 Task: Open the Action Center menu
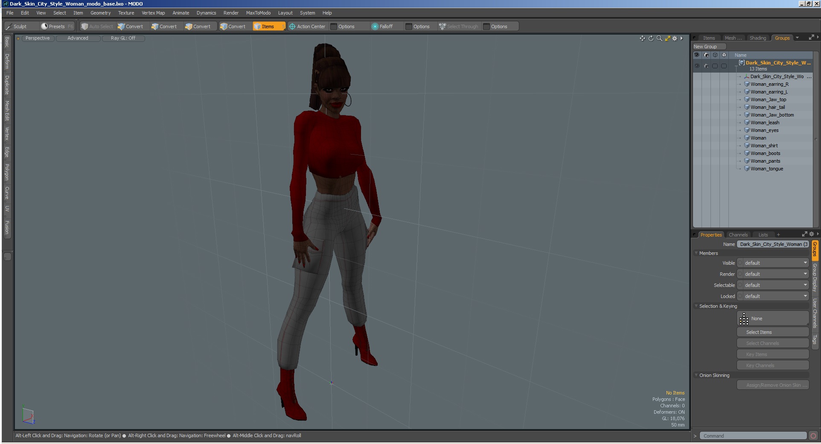pos(307,26)
